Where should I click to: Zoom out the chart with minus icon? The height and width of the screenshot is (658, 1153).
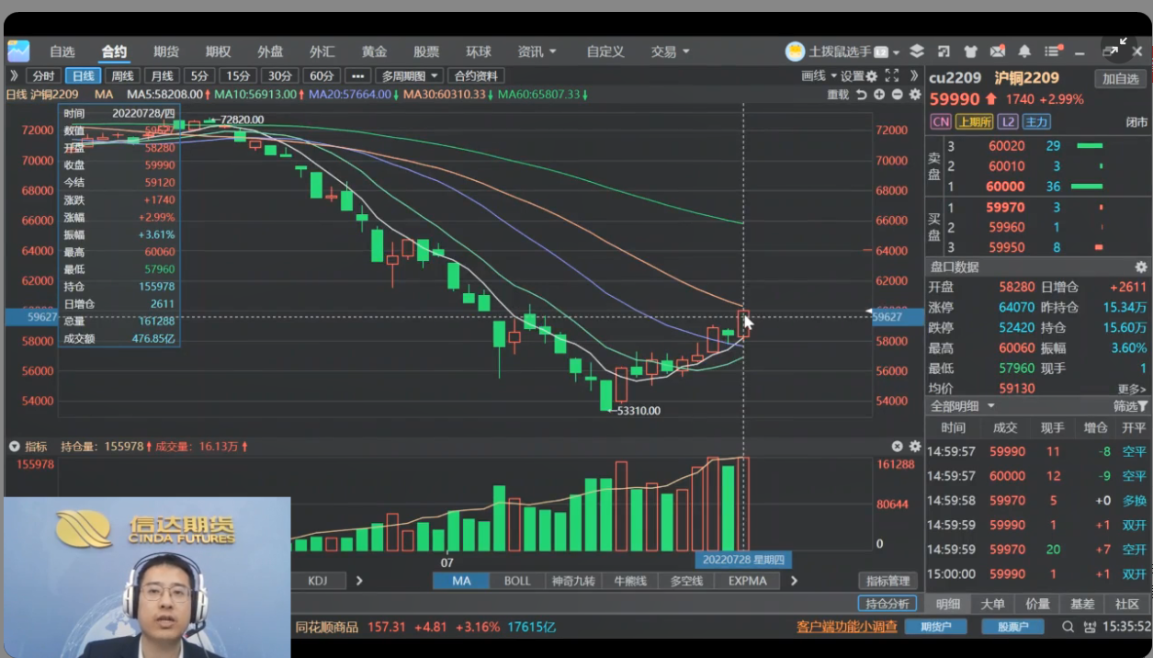897,95
